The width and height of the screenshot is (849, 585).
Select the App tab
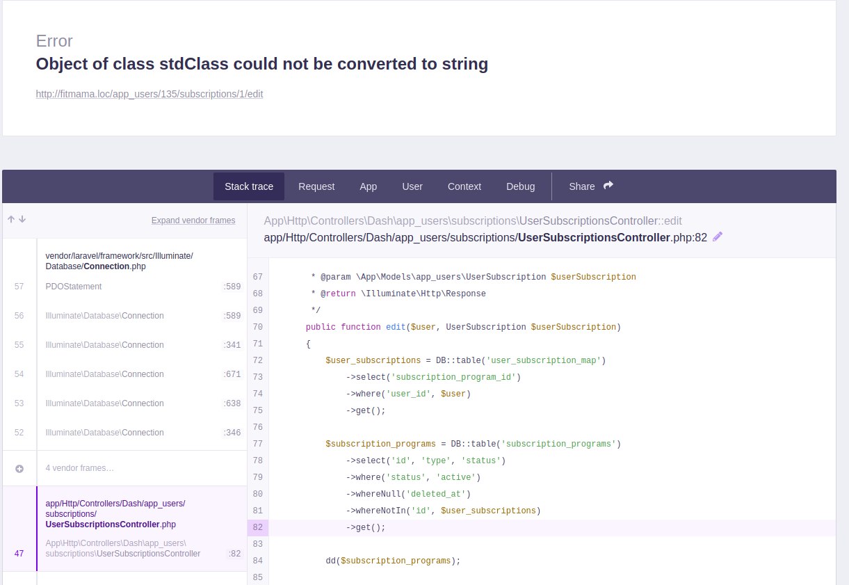coord(369,186)
